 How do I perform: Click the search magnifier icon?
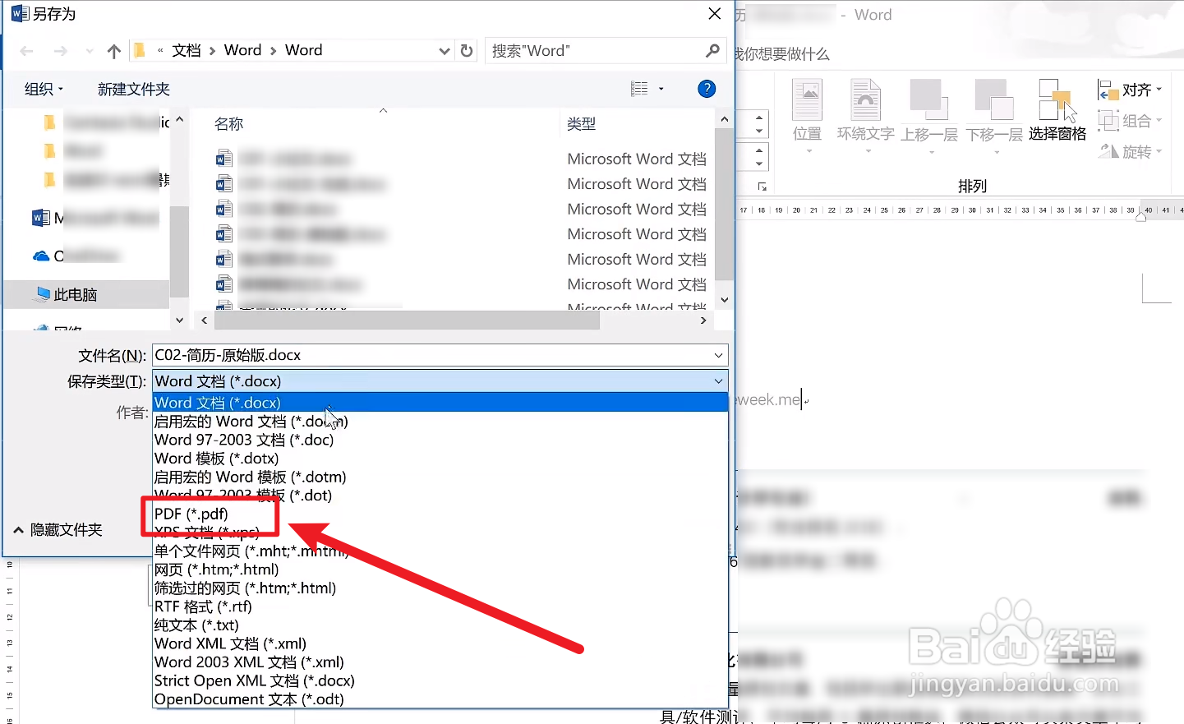[712, 50]
